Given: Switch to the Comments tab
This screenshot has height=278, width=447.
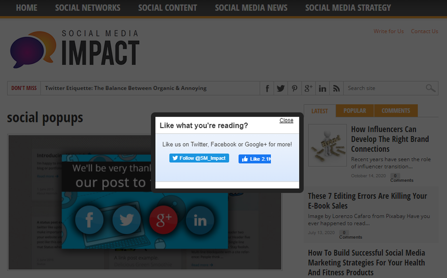Looking at the screenshot, I should click(396, 110).
